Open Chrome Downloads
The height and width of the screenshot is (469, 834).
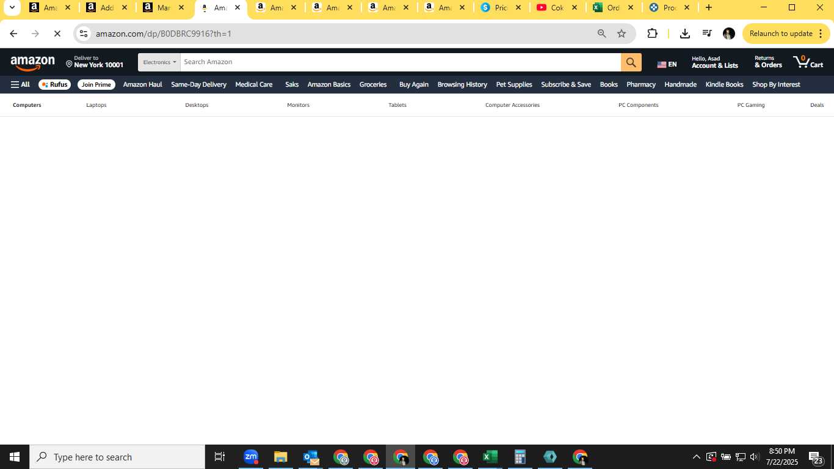[x=685, y=34]
